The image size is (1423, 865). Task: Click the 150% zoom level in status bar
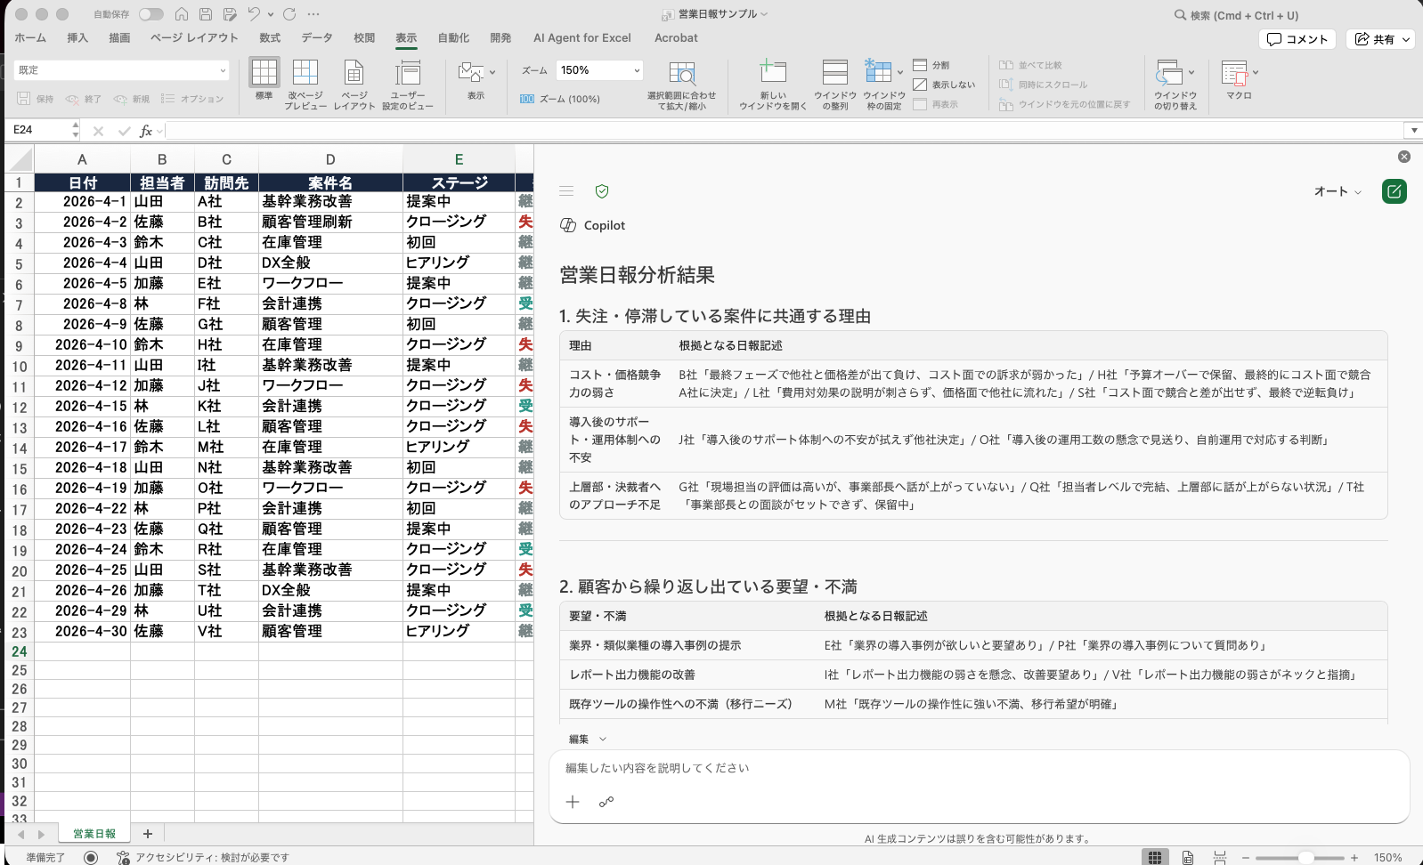point(1387,858)
